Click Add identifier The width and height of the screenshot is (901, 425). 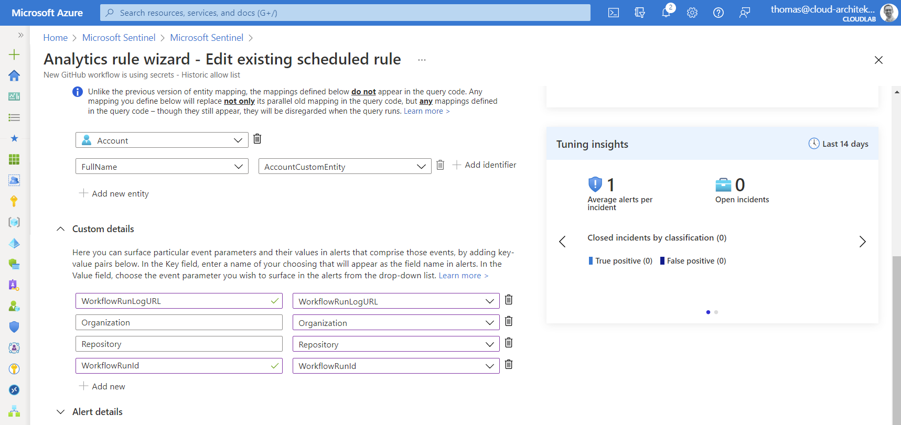(x=484, y=165)
